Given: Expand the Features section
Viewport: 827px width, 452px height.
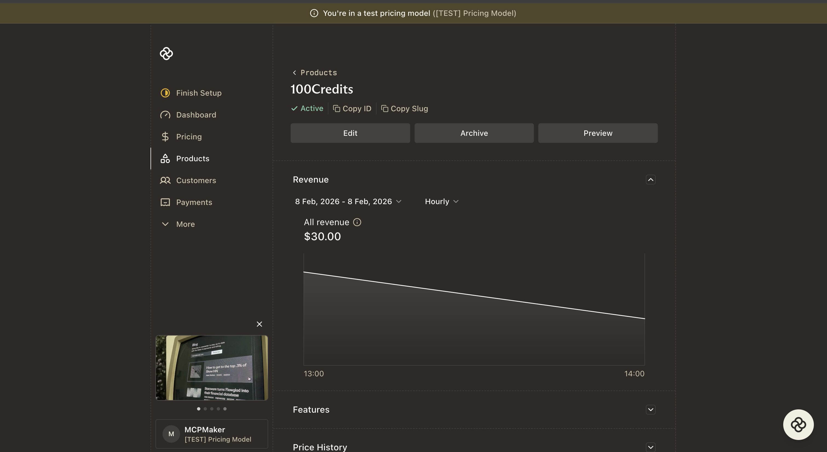Looking at the screenshot, I should 650,409.
